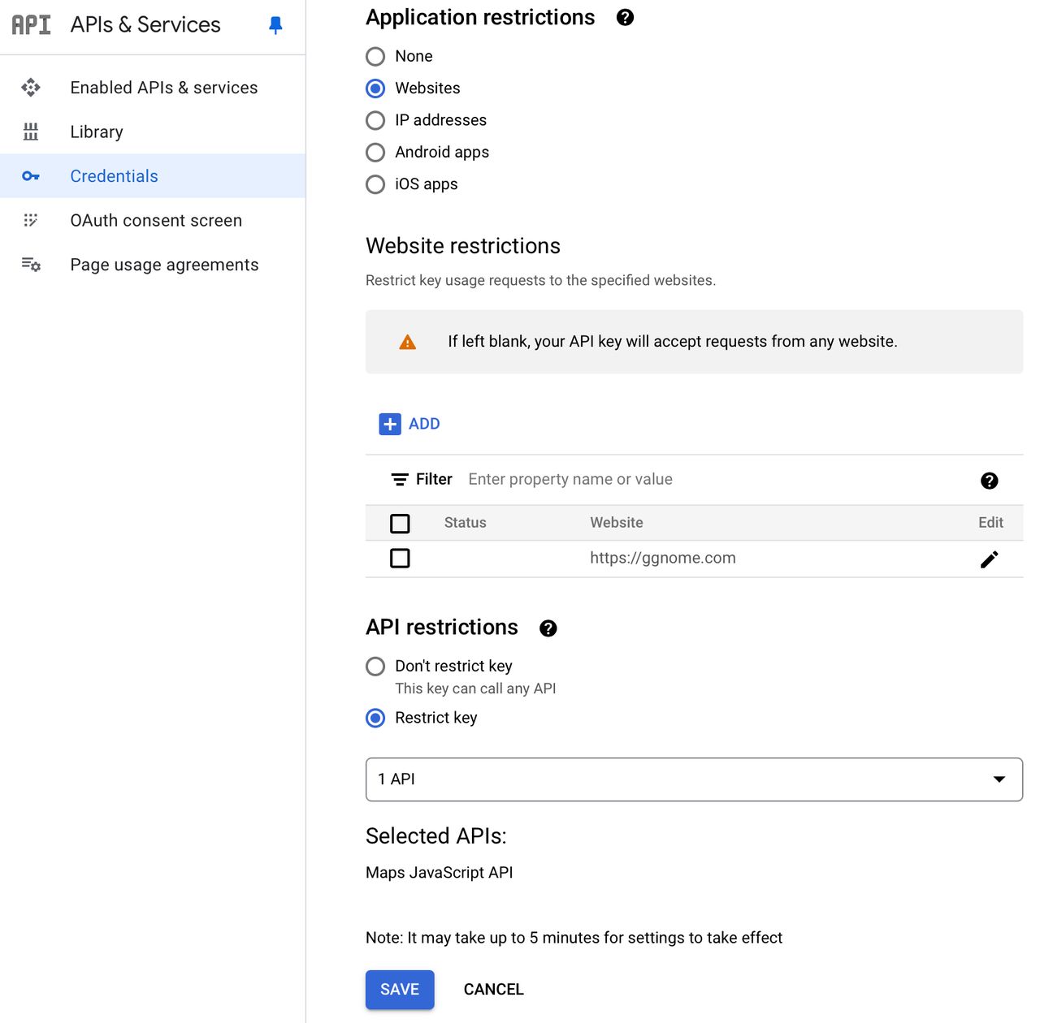The height and width of the screenshot is (1023, 1040).
Task: Click the Filter input field
Action: tap(570, 479)
